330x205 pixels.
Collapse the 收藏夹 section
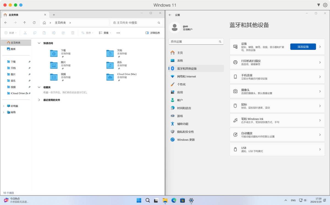tap(39, 87)
